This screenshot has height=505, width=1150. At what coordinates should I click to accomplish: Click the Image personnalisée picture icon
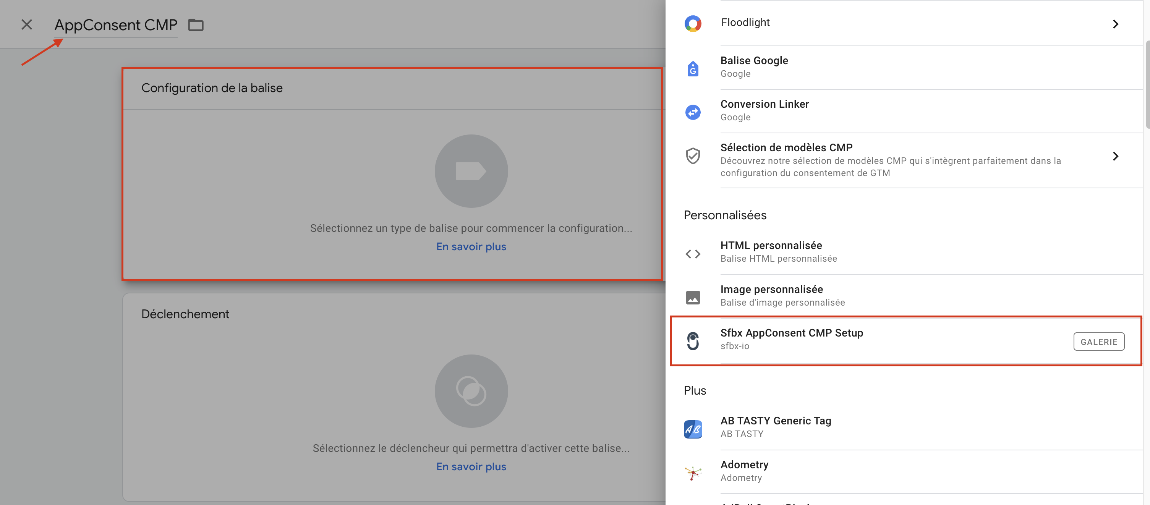[693, 297]
